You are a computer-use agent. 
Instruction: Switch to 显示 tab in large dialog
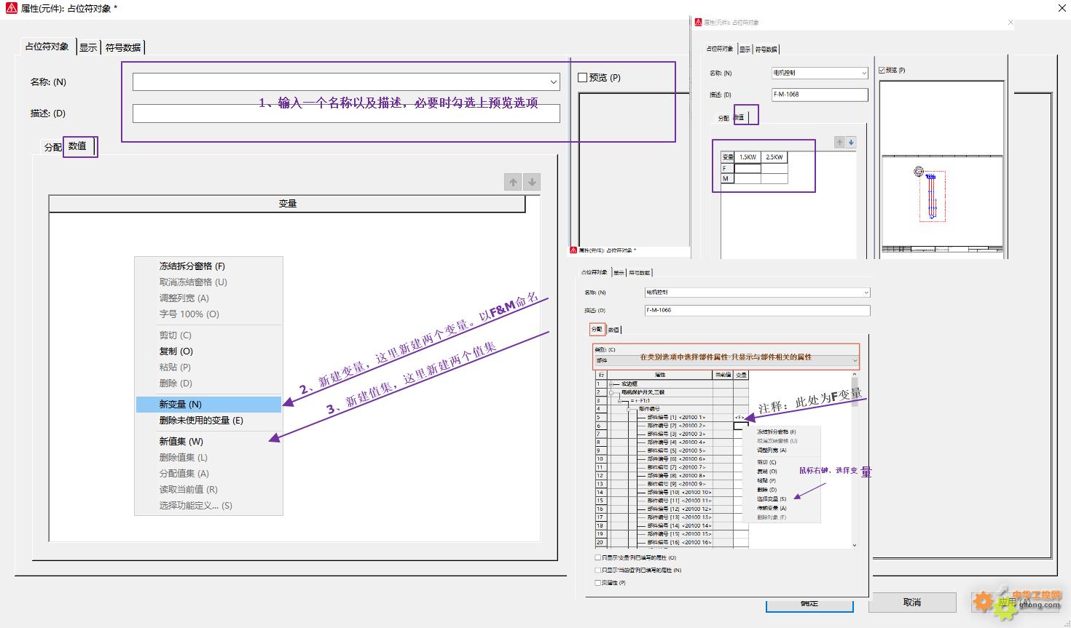tap(88, 47)
